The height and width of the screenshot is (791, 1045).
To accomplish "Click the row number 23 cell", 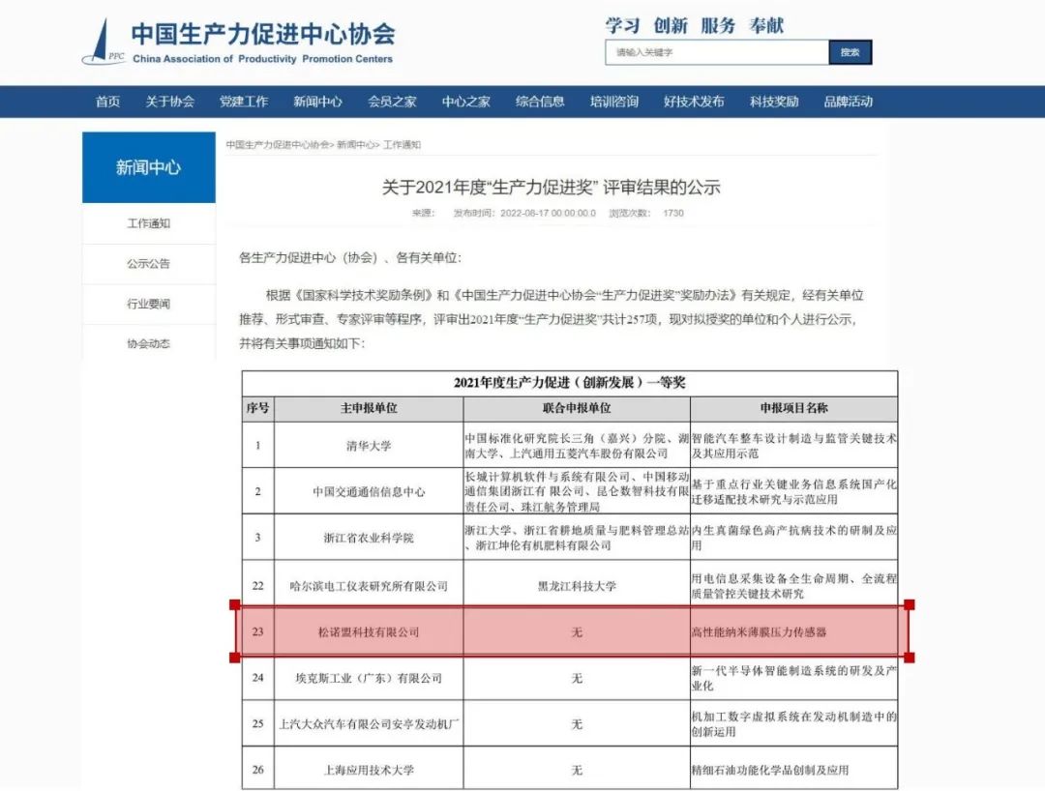I will [x=258, y=631].
